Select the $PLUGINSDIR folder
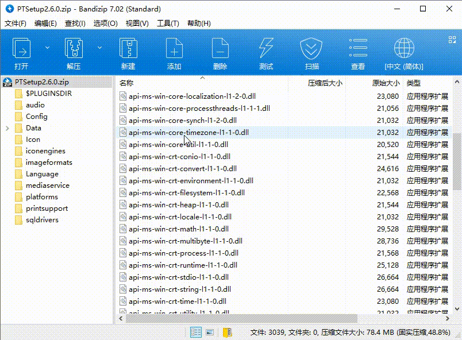462x340 pixels. coord(49,93)
